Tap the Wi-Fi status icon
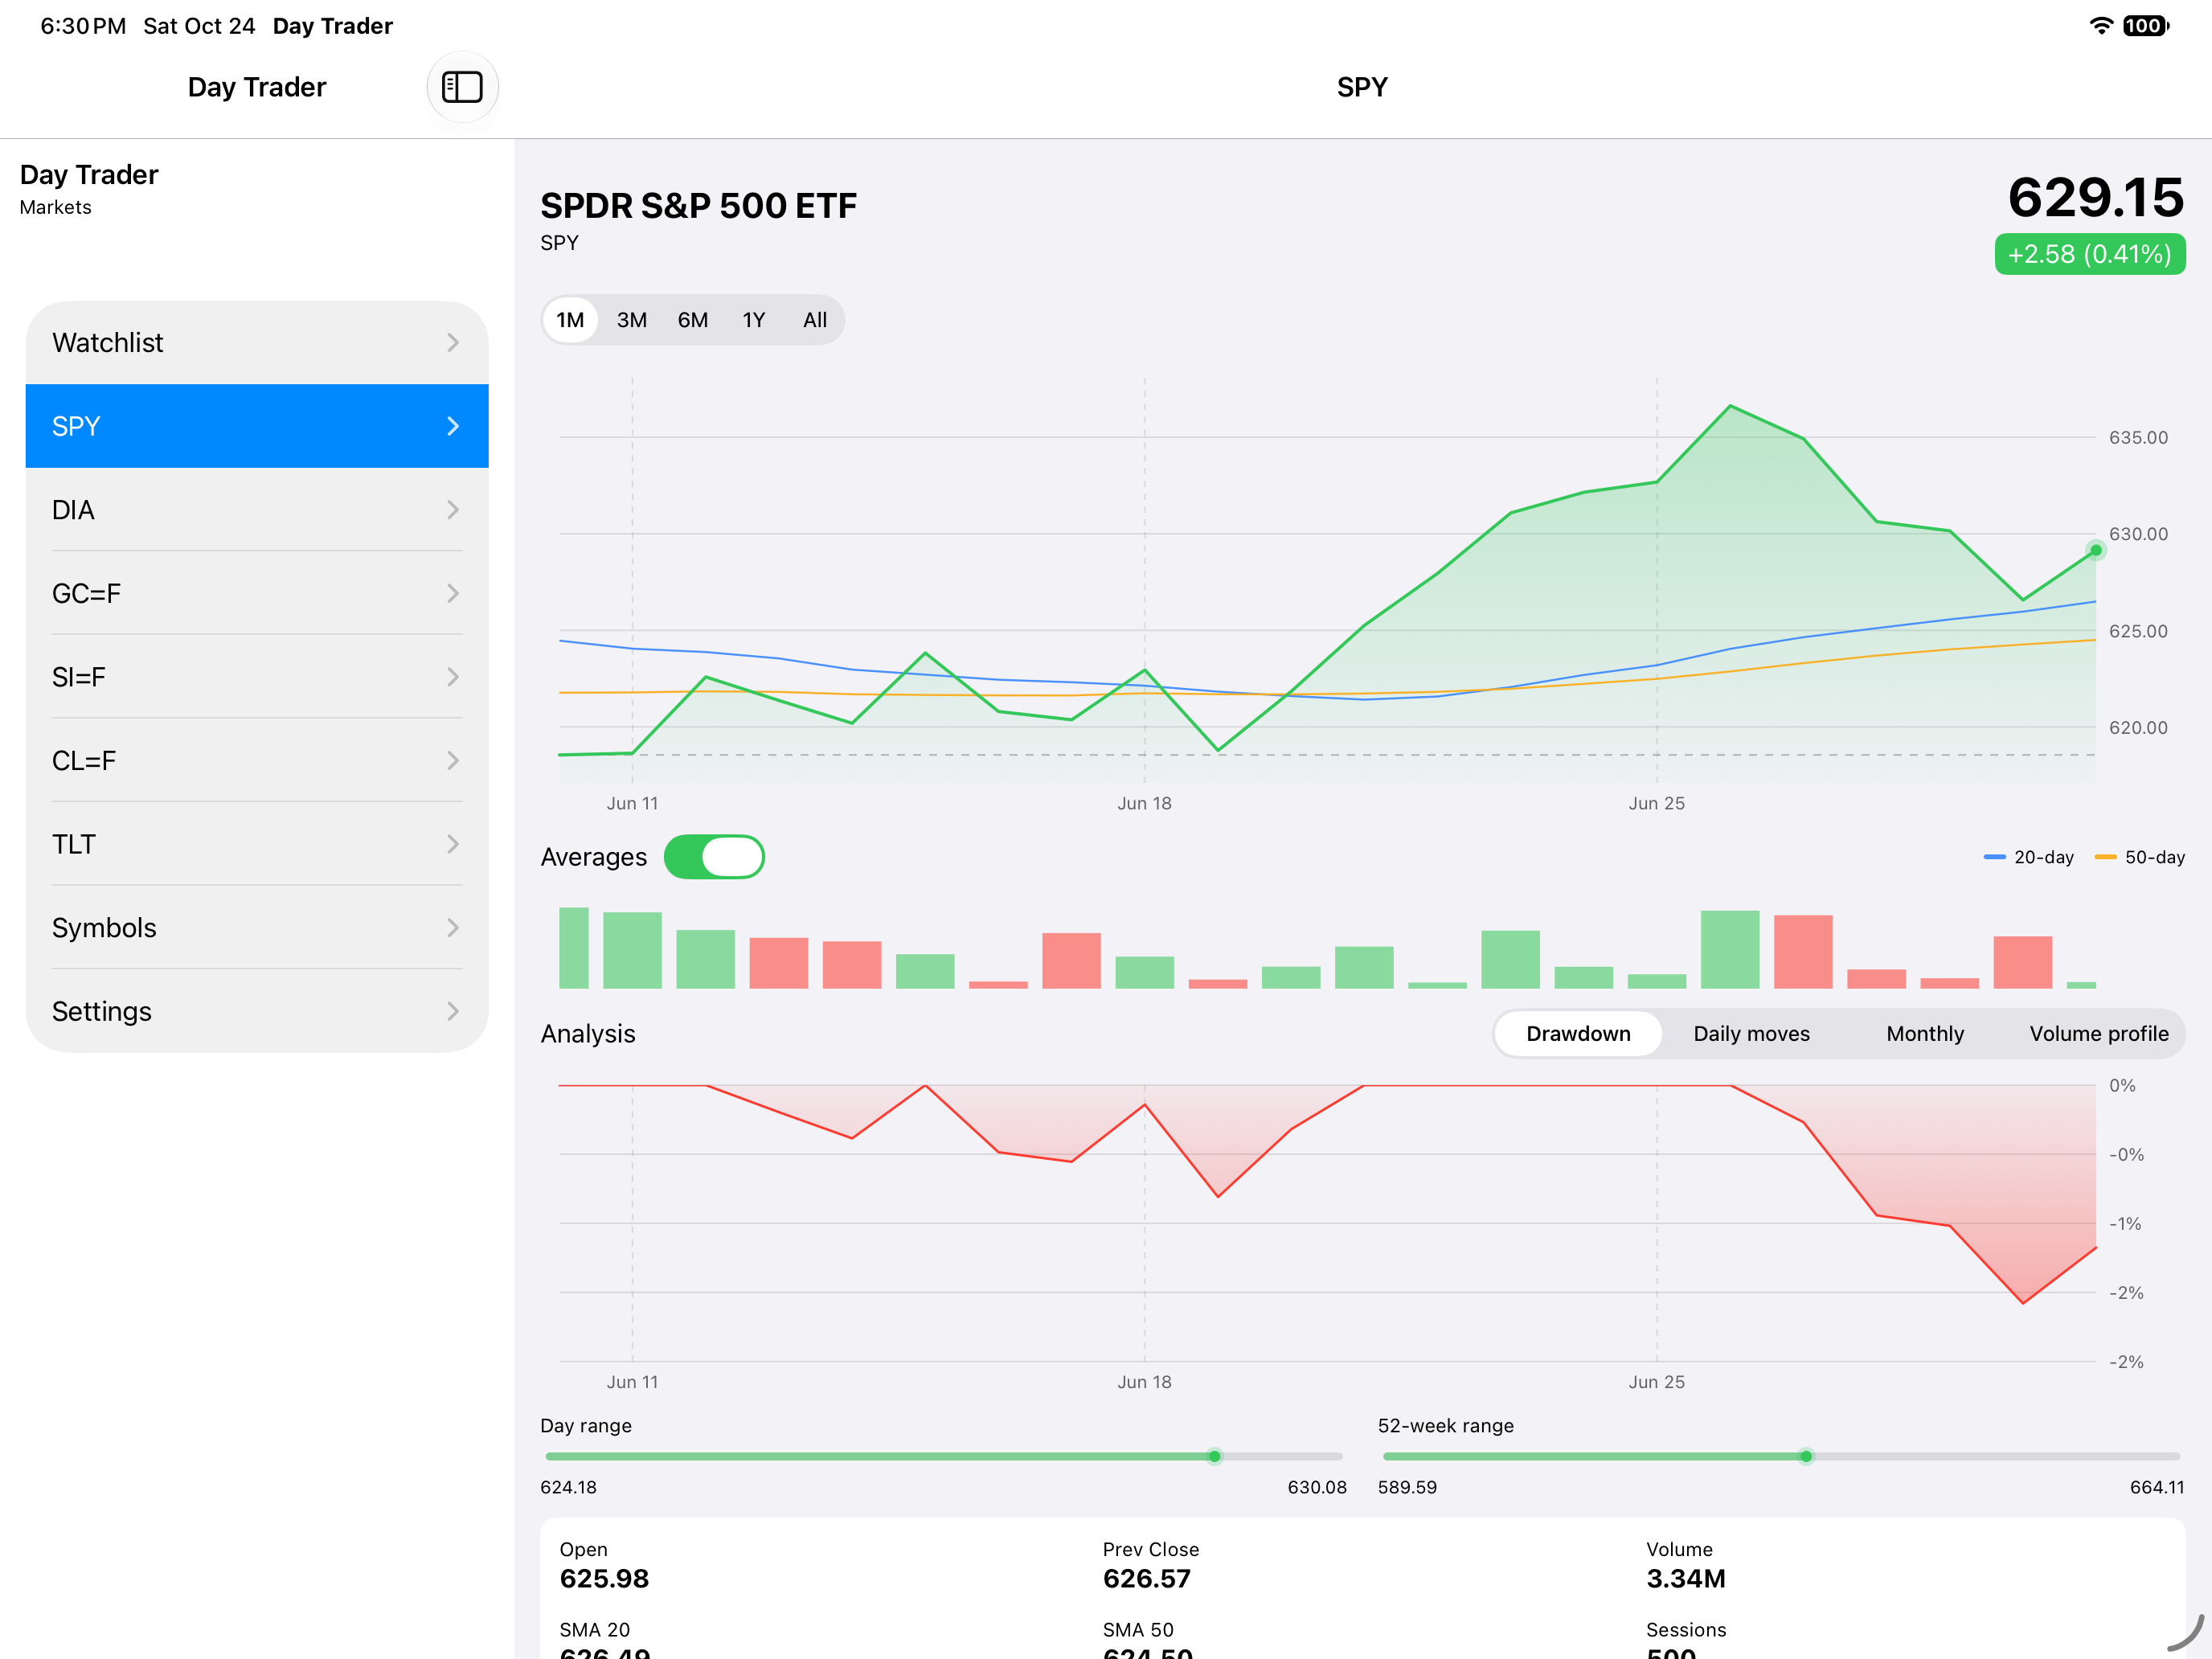 [2101, 26]
